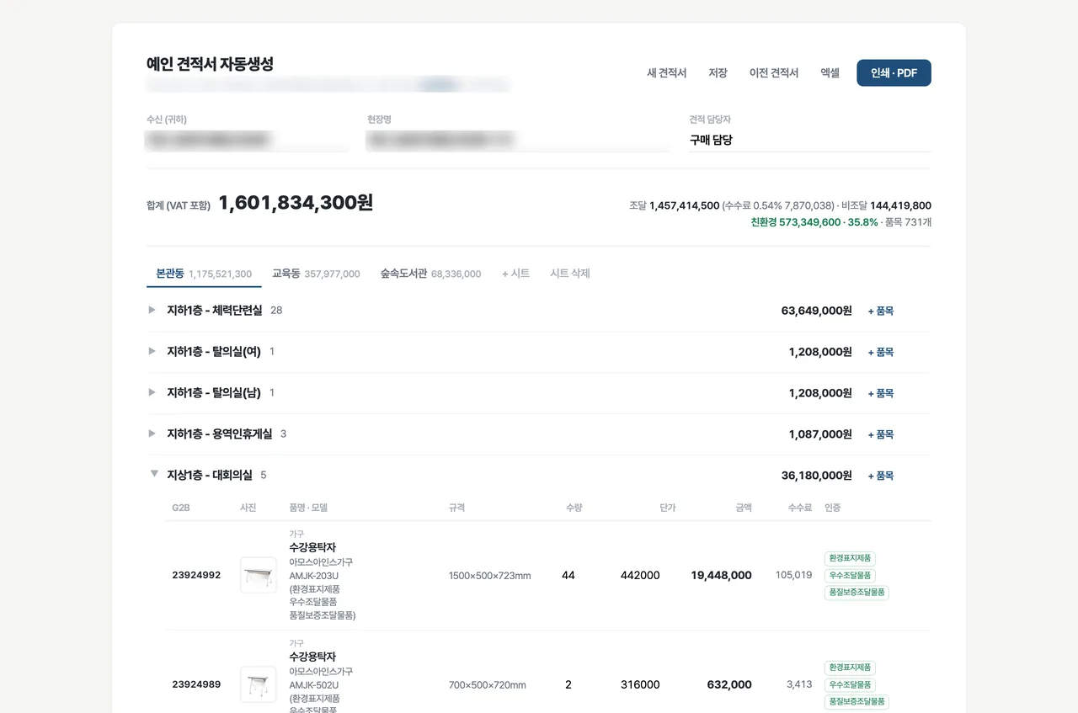The image size is (1078, 713).
Task: Export the quote with 엑셀
Action: (x=830, y=73)
